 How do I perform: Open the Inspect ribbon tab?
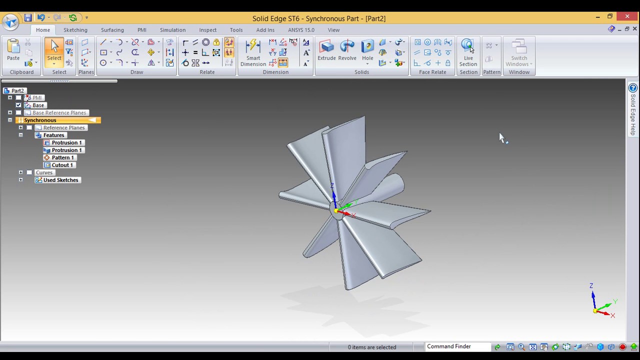point(208,30)
